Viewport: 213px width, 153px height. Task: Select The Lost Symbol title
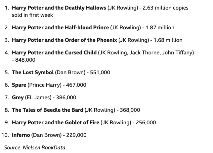pos(33,73)
